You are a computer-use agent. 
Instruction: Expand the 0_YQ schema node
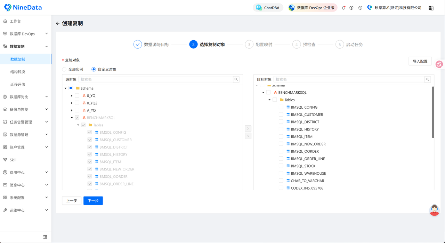click(72, 95)
